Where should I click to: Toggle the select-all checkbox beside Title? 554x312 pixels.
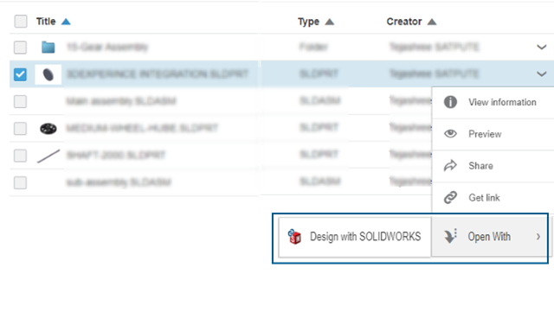pos(21,22)
